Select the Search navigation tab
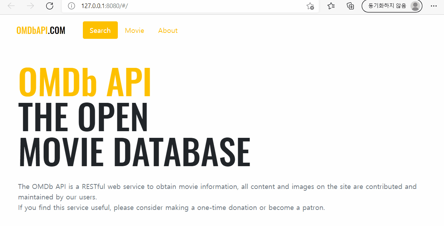Viewport: 444px width, 226px height. click(x=100, y=30)
